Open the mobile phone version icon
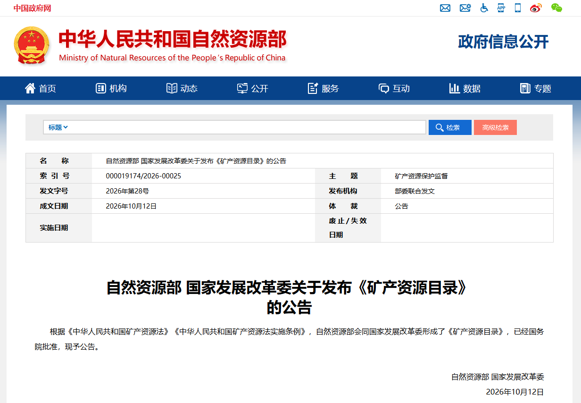The width and height of the screenshot is (581, 403). point(517,8)
